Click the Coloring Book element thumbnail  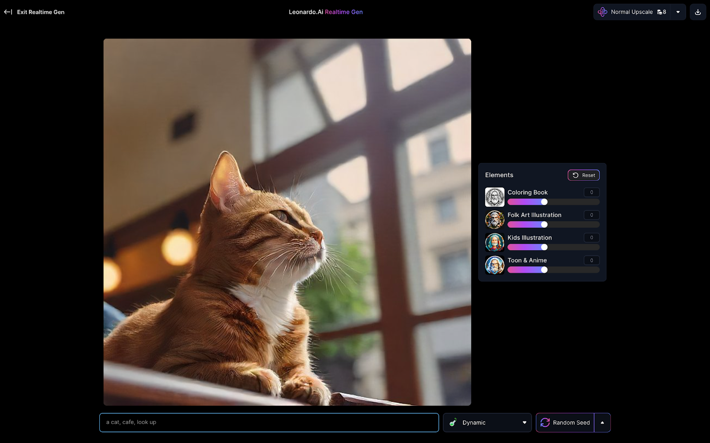[x=494, y=197]
